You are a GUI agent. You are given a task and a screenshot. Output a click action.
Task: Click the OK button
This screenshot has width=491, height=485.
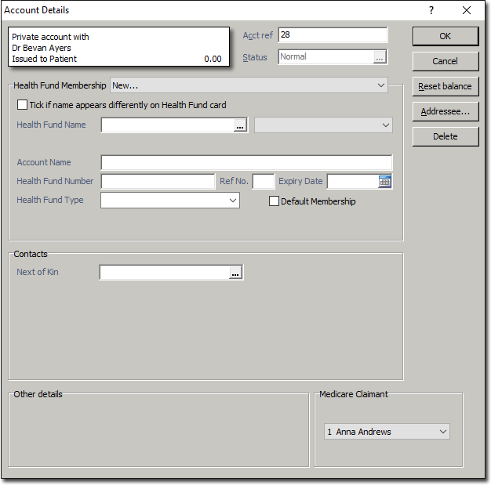click(x=445, y=36)
